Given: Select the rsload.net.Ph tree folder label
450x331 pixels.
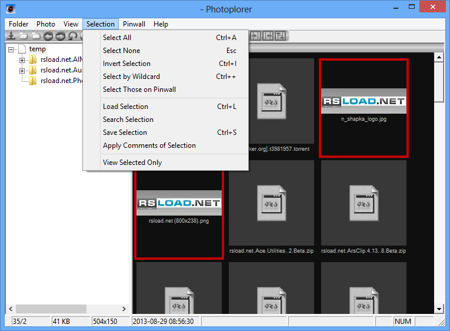Looking at the screenshot, I should tap(61, 81).
